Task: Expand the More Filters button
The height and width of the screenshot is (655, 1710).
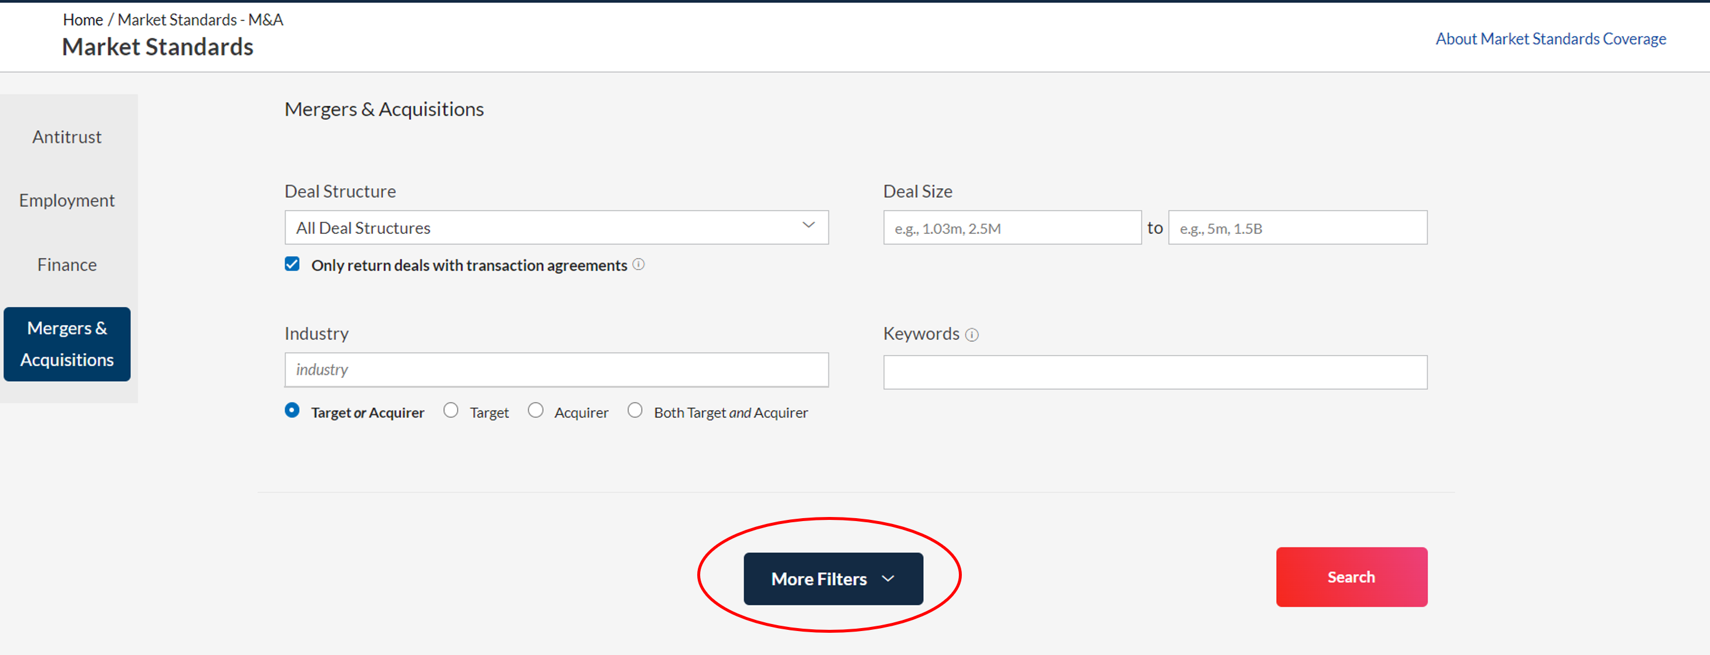Action: point(833,578)
